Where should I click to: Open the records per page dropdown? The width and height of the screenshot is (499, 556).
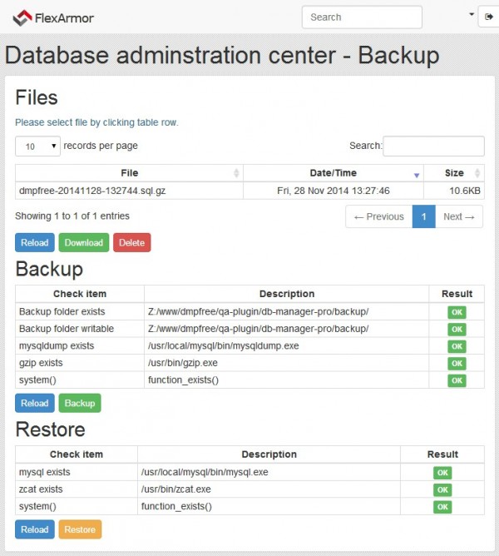[x=38, y=146]
